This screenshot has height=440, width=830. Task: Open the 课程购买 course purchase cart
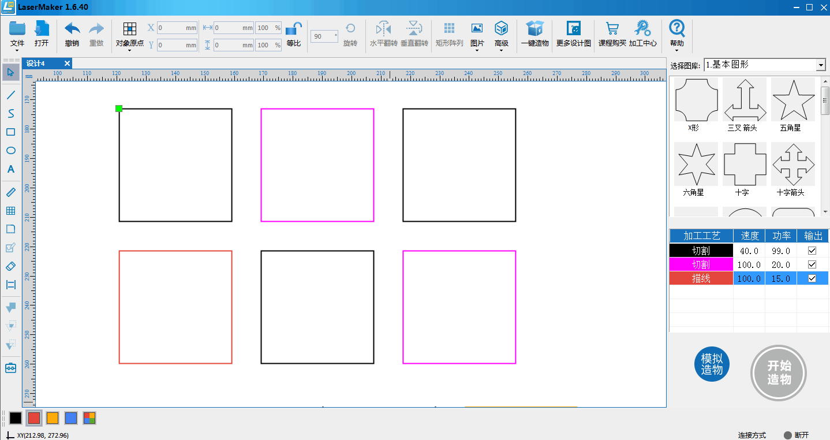(612, 29)
